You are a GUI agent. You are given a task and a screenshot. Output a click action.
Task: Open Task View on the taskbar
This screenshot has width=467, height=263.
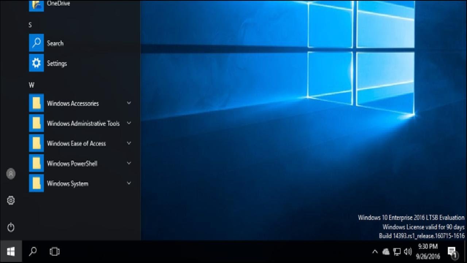tap(55, 252)
